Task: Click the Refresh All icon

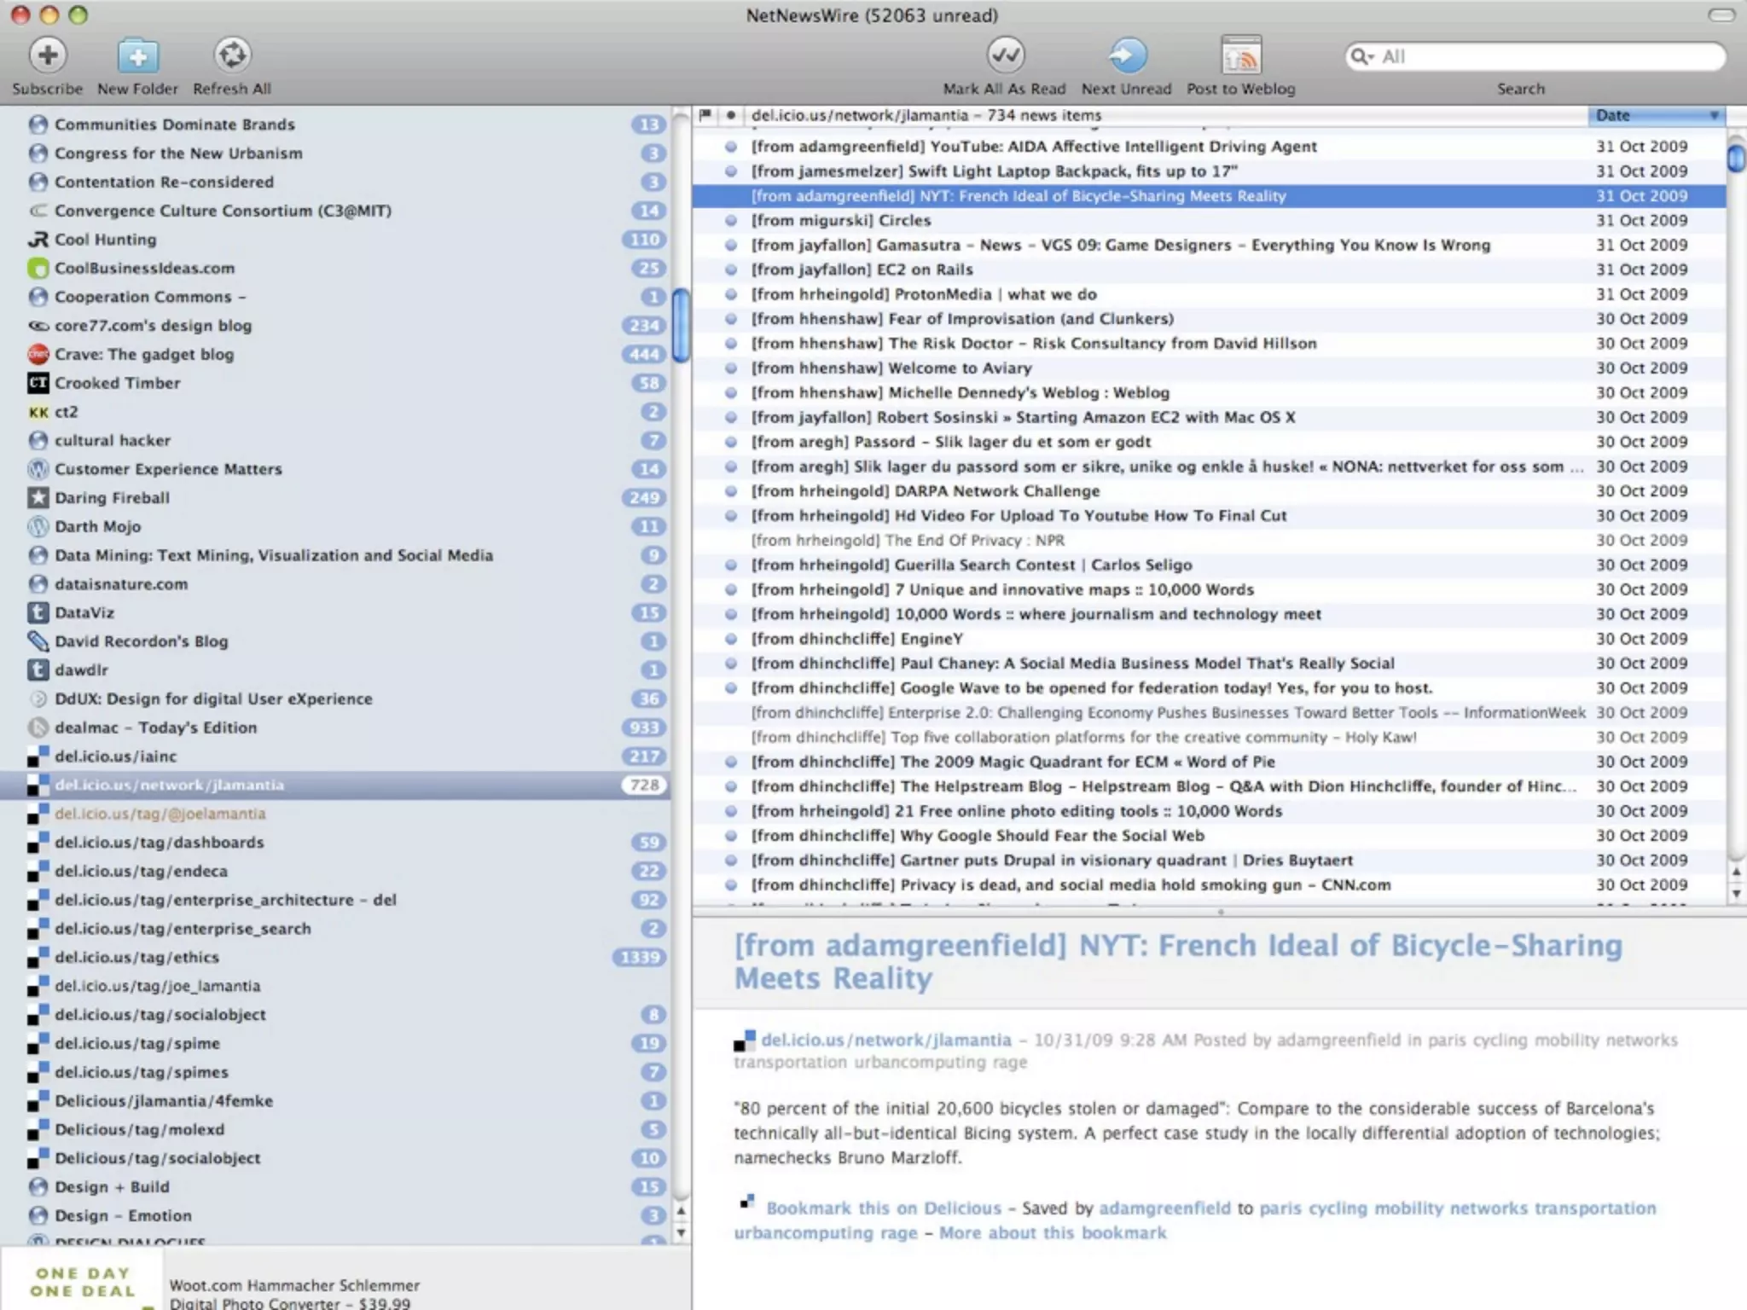Action: point(232,56)
